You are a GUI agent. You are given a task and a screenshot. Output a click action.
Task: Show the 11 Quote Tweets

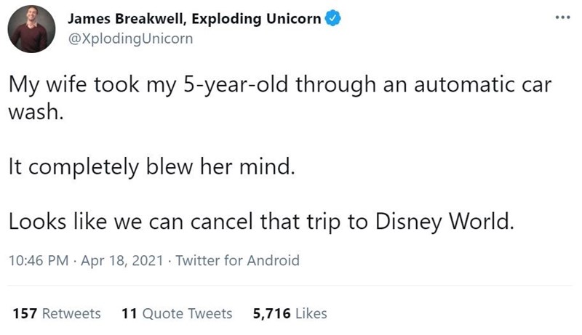tap(177, 313)
